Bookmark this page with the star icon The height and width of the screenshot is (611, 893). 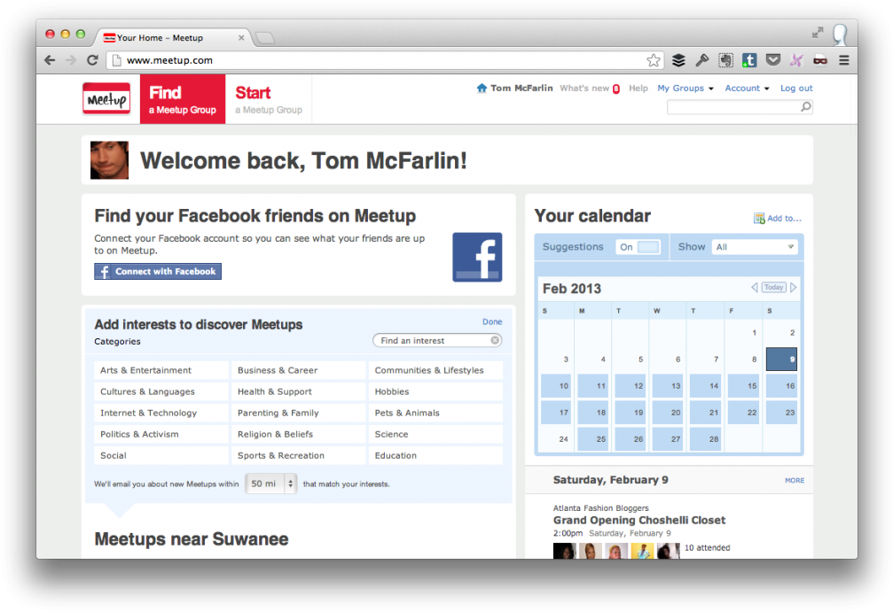[x=654, y=60]
